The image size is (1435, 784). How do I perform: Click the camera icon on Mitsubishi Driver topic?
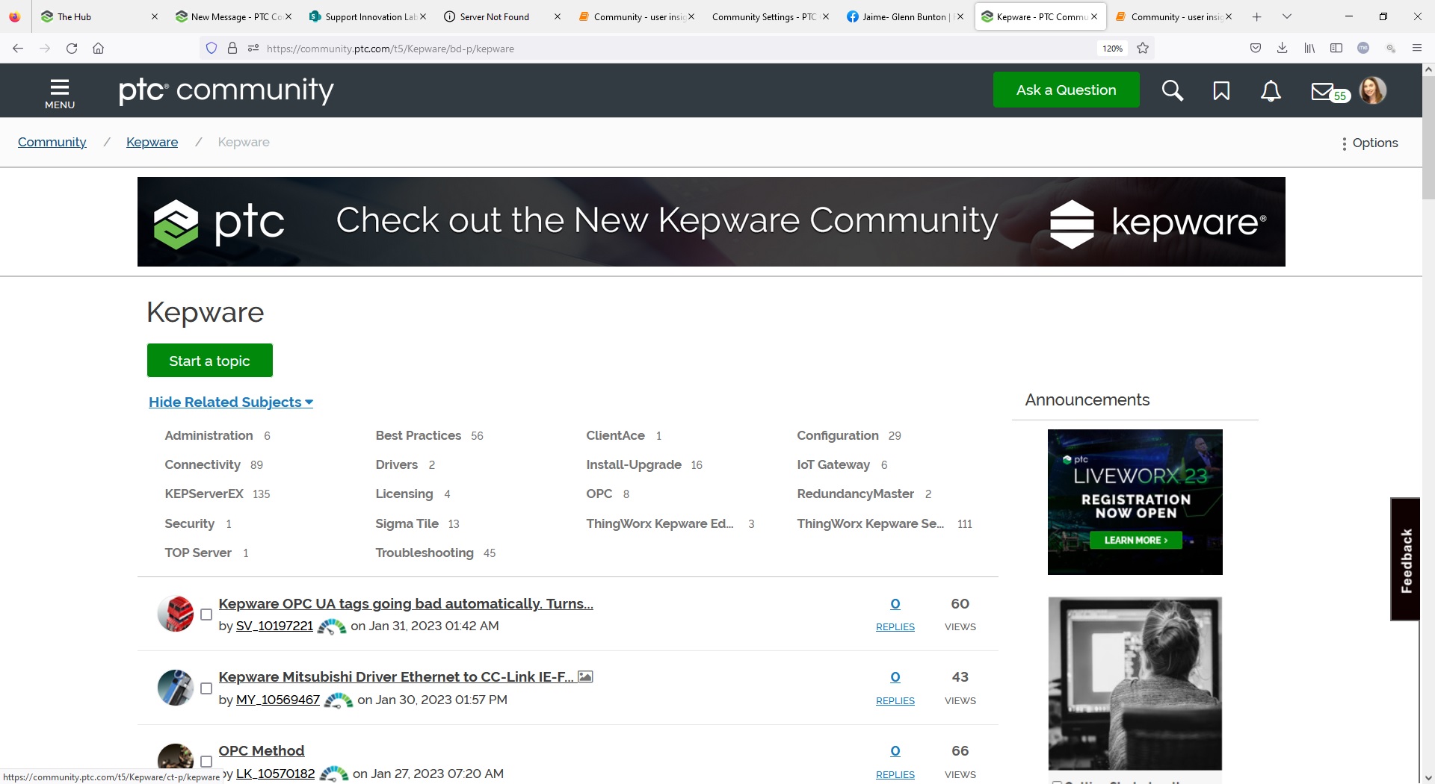(586, 676)
